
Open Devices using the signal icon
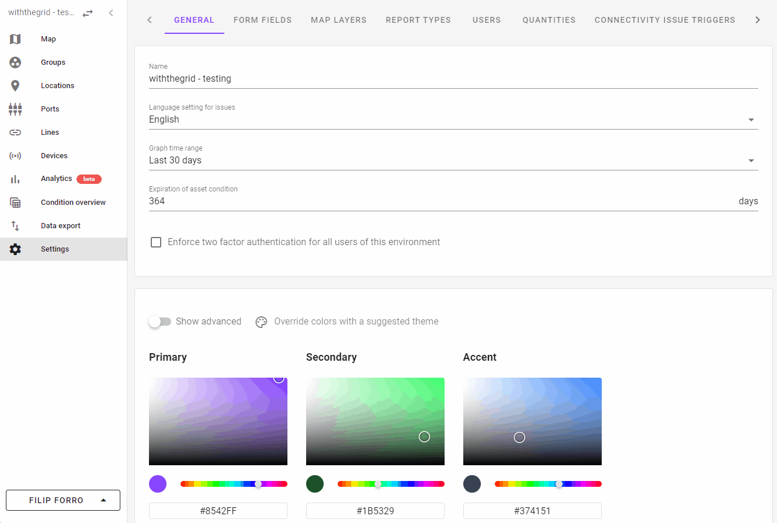[x=15, y=156]
